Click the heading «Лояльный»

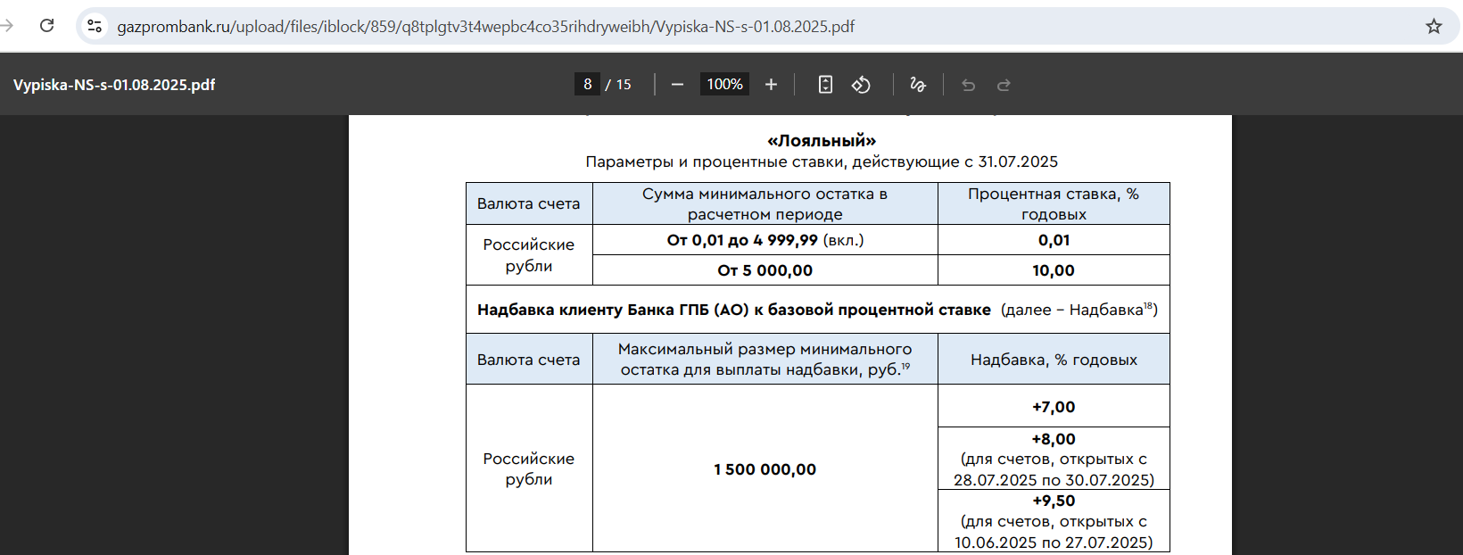(822, 141)
